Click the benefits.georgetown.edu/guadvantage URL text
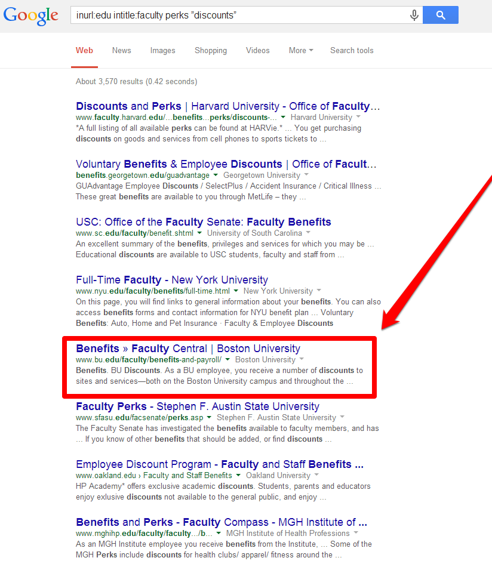 coord(143,175)
